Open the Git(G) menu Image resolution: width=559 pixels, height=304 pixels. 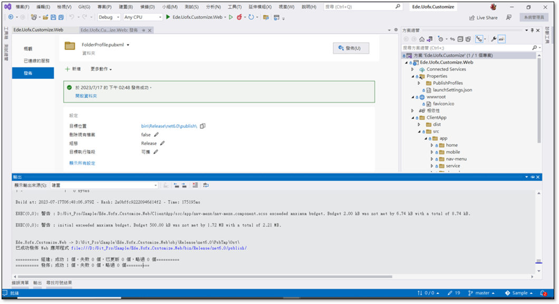click(x=84, y=7)
